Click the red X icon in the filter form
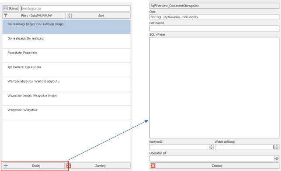Image resolution: width=281 pixels, height=171 pixels. pyautogui.click(x=153, y=166)
